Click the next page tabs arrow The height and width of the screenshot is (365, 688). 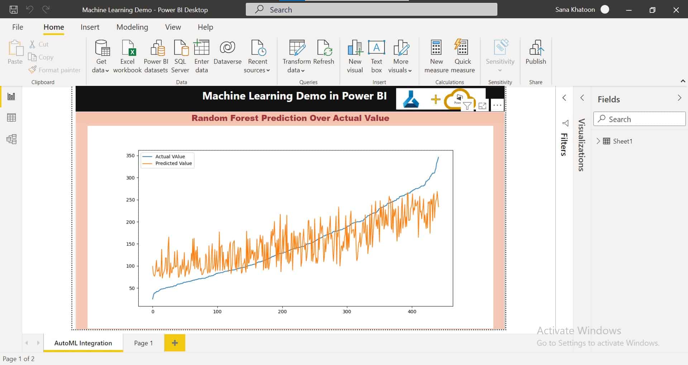(x=38, y=343)
